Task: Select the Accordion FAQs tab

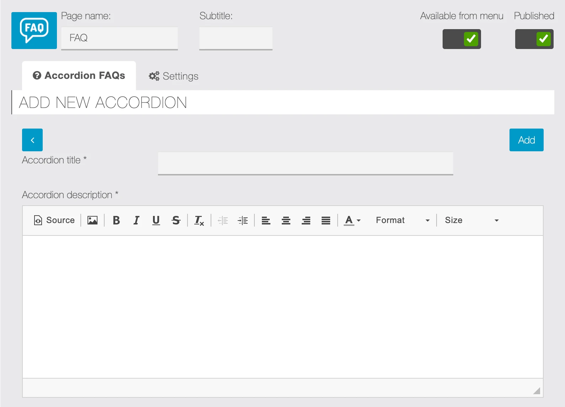Action: click(79, 76)
